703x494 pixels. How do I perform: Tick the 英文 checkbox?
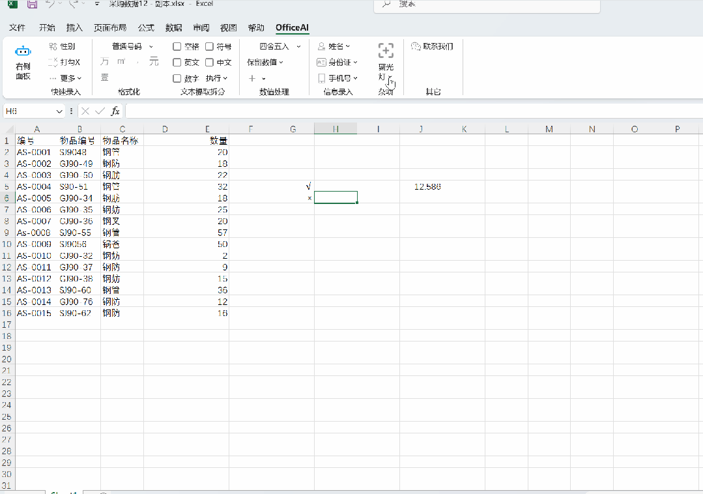click(x=177, y=63)
